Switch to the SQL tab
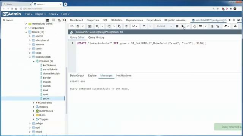This screenshot has width=243, height=136. pyautogui.click(x=105, y=20)
